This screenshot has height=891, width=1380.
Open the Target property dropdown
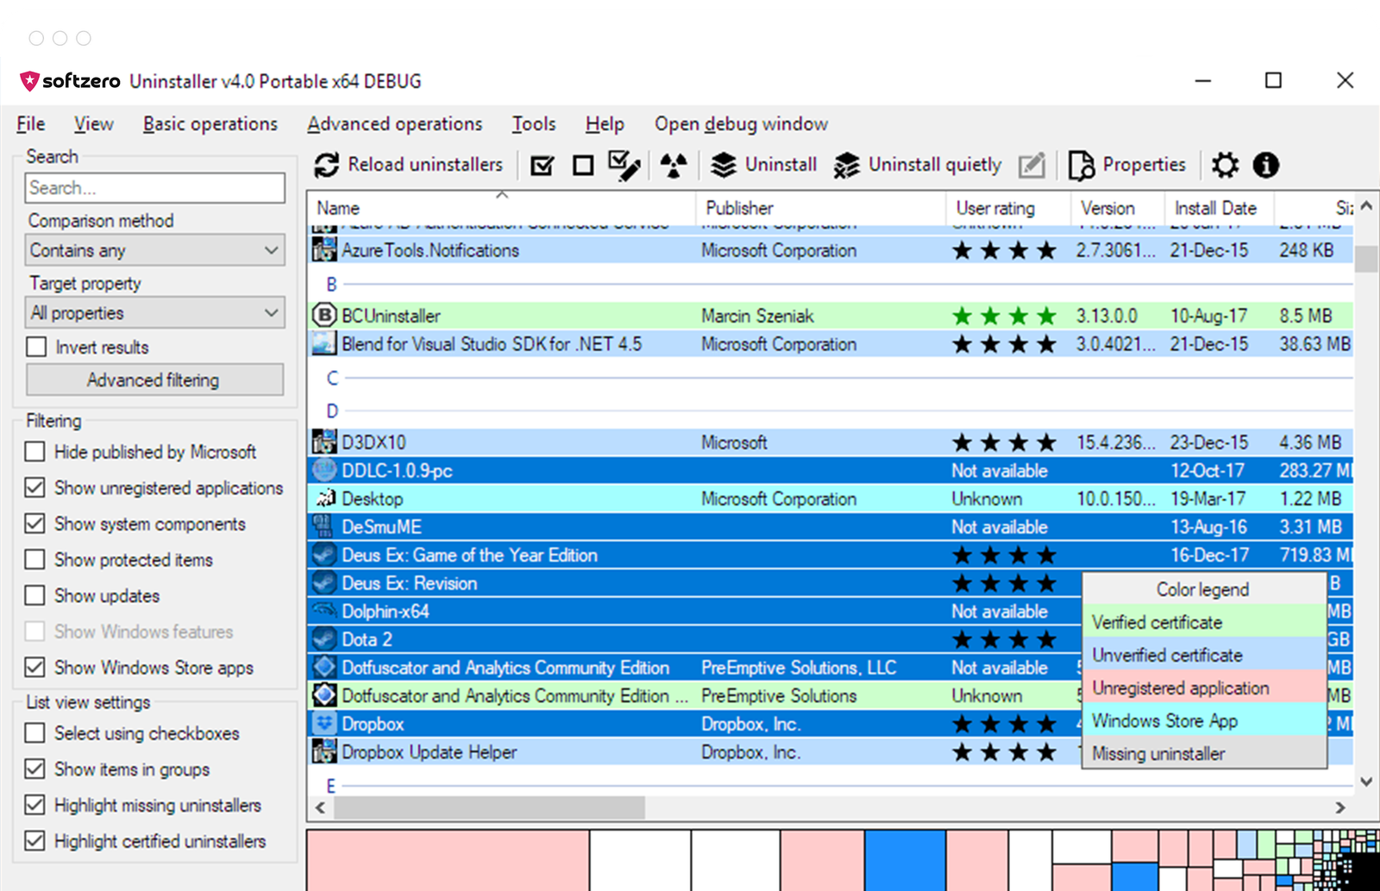pyautogui.click(x=155, y=313)
